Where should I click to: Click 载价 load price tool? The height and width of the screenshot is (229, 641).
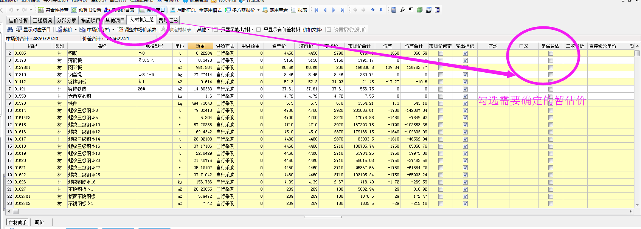tap(64, 29)
